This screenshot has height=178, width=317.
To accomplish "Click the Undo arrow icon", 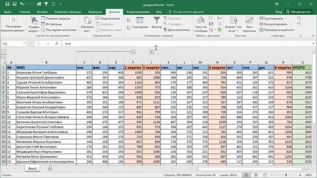I will [x=22, y=4].
